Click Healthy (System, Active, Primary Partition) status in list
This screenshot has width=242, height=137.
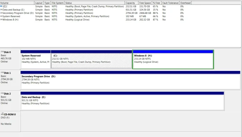coord(87,16)
